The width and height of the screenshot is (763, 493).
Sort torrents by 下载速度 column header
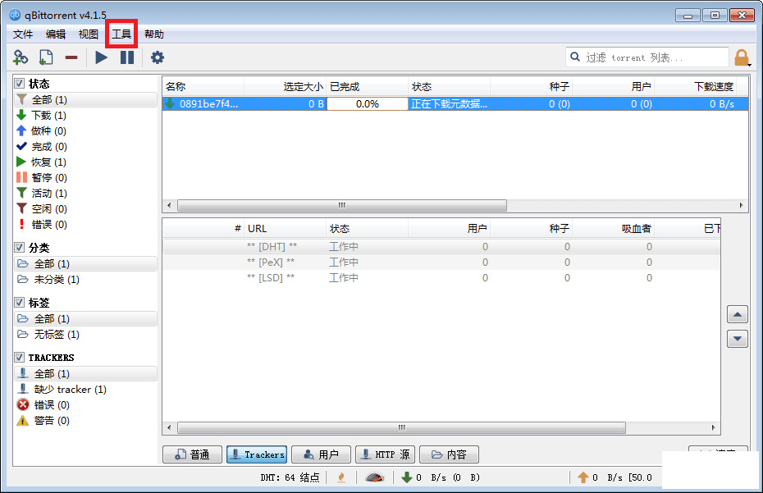point(696,87)
